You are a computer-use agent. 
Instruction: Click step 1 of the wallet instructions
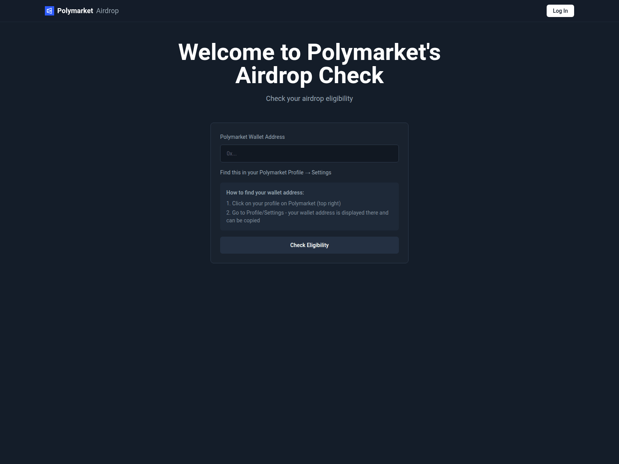284,203
